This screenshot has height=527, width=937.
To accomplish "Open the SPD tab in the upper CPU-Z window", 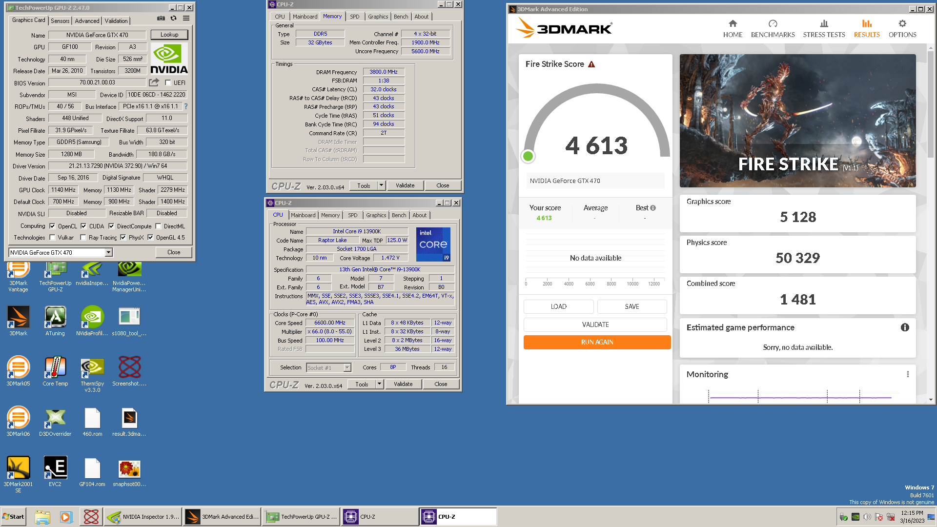I will [355, 17].
